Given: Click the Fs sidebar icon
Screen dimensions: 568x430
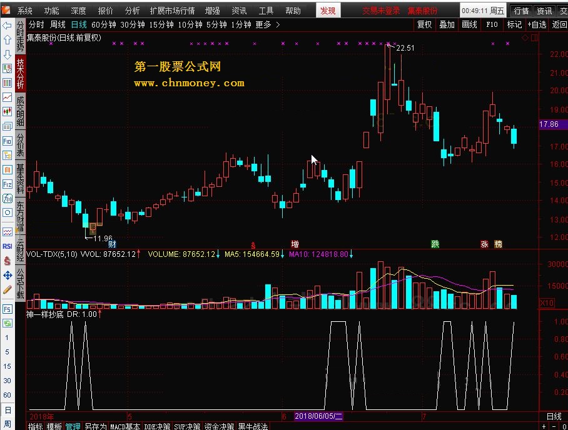Looking at the screenshot, I should tap(7, 309).
